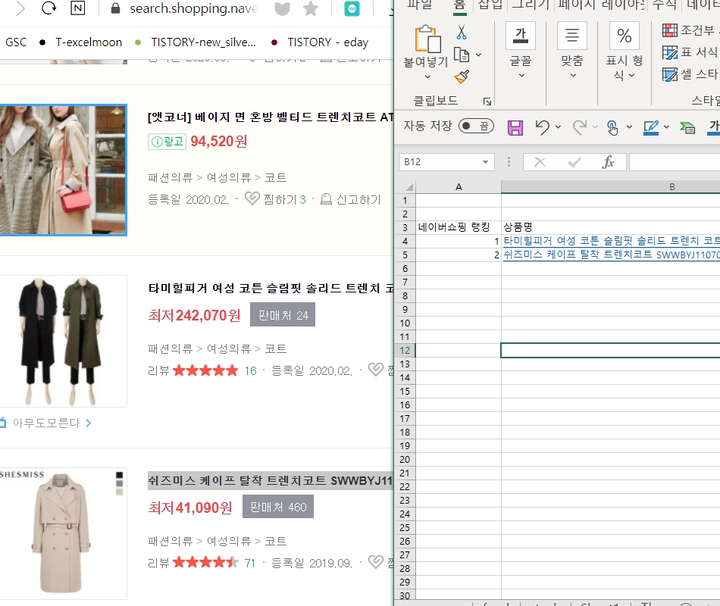The width and height of the screenshot is (720, 606).
Task: Open the 아무도모른다 store link
Action: click(x=46, y=423)
